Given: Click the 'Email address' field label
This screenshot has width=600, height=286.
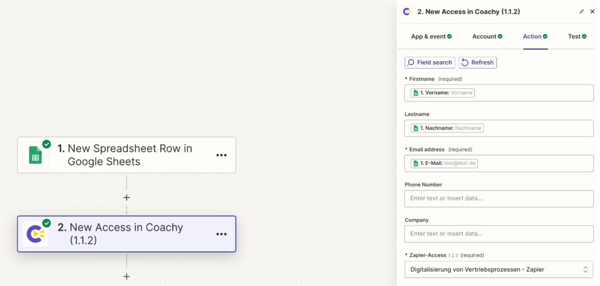Looking at the screenshot, I should [427, 150].
